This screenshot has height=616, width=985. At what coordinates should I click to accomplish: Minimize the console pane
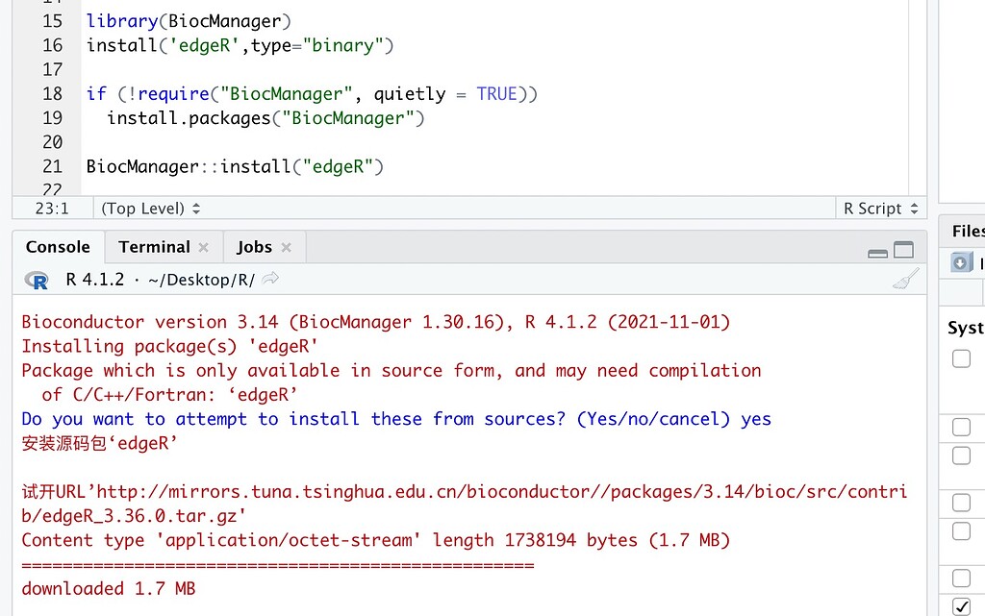(x=877, y=253)
